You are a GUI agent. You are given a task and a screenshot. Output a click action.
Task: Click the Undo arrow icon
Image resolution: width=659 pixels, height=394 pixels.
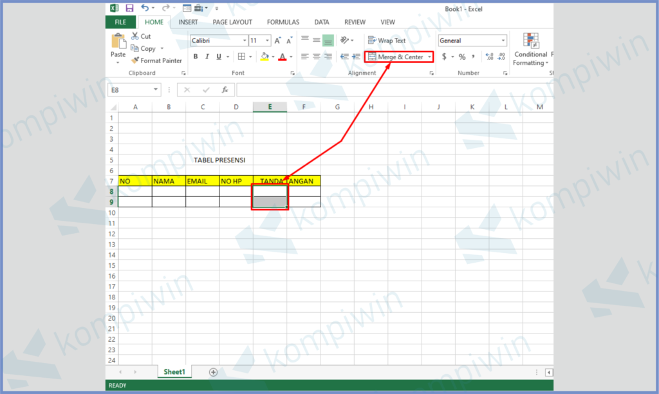point(145,8)
